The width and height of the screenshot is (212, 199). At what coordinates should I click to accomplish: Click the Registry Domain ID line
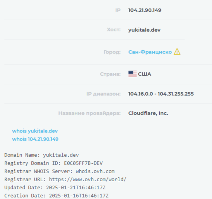click(53, 163)
